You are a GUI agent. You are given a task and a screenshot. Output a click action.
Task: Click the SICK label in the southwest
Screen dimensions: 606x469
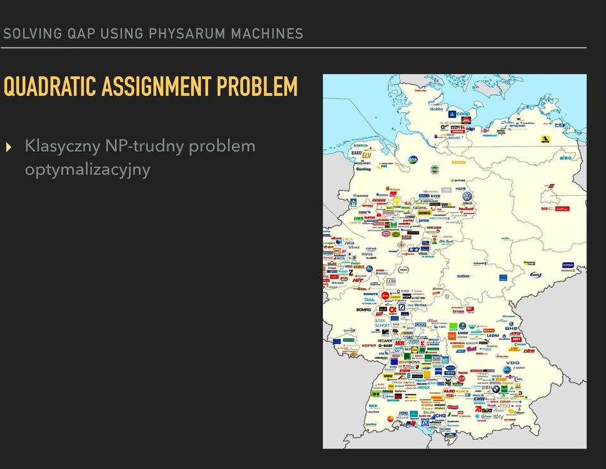(373, 406)
